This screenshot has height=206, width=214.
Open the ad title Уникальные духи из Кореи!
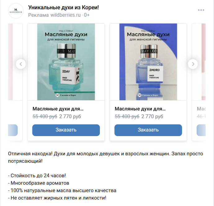[64, 7]
